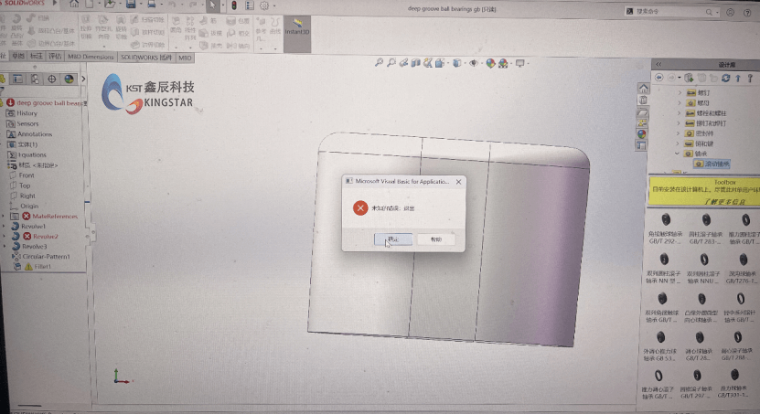Open the Appearances tab in task pane
This screenshot has height=414, width=760.
click(x=642, y=134)
